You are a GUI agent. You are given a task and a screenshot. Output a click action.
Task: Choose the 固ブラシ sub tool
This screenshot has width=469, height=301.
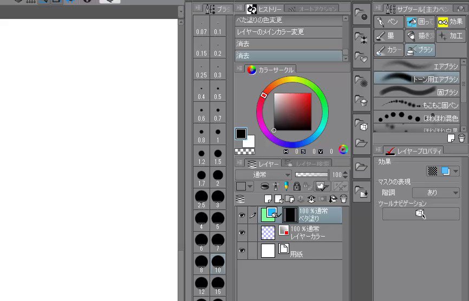tap(416, 91)
